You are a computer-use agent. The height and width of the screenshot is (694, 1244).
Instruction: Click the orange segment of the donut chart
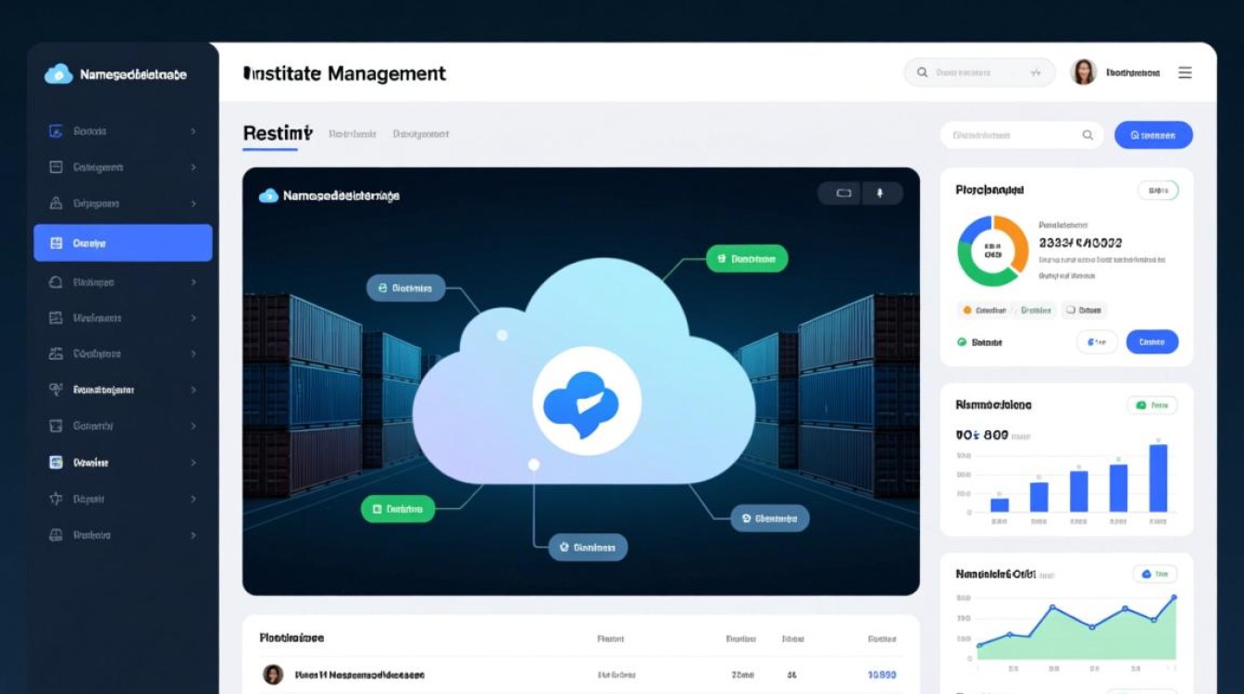coord(1015,241)
